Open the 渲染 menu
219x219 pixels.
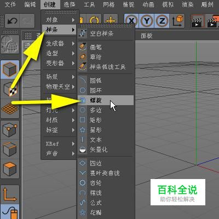(x=188, y=4)
